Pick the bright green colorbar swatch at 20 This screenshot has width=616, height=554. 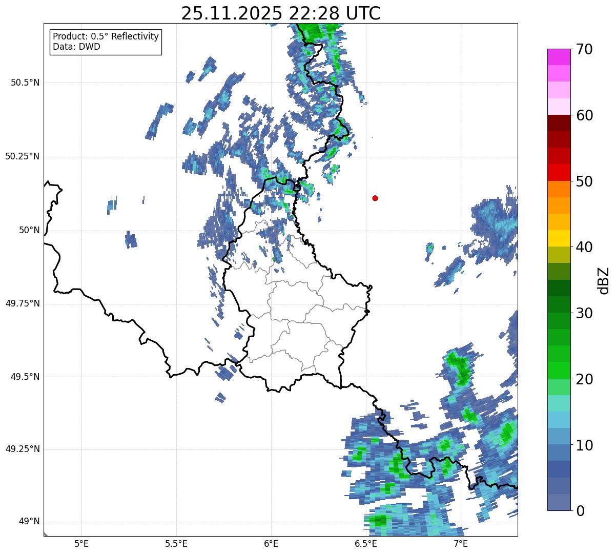pyautogui.click(x=559, y=371)
